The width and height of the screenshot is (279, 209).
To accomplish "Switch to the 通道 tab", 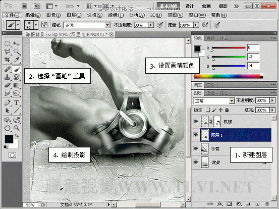I will coord(210,93).
